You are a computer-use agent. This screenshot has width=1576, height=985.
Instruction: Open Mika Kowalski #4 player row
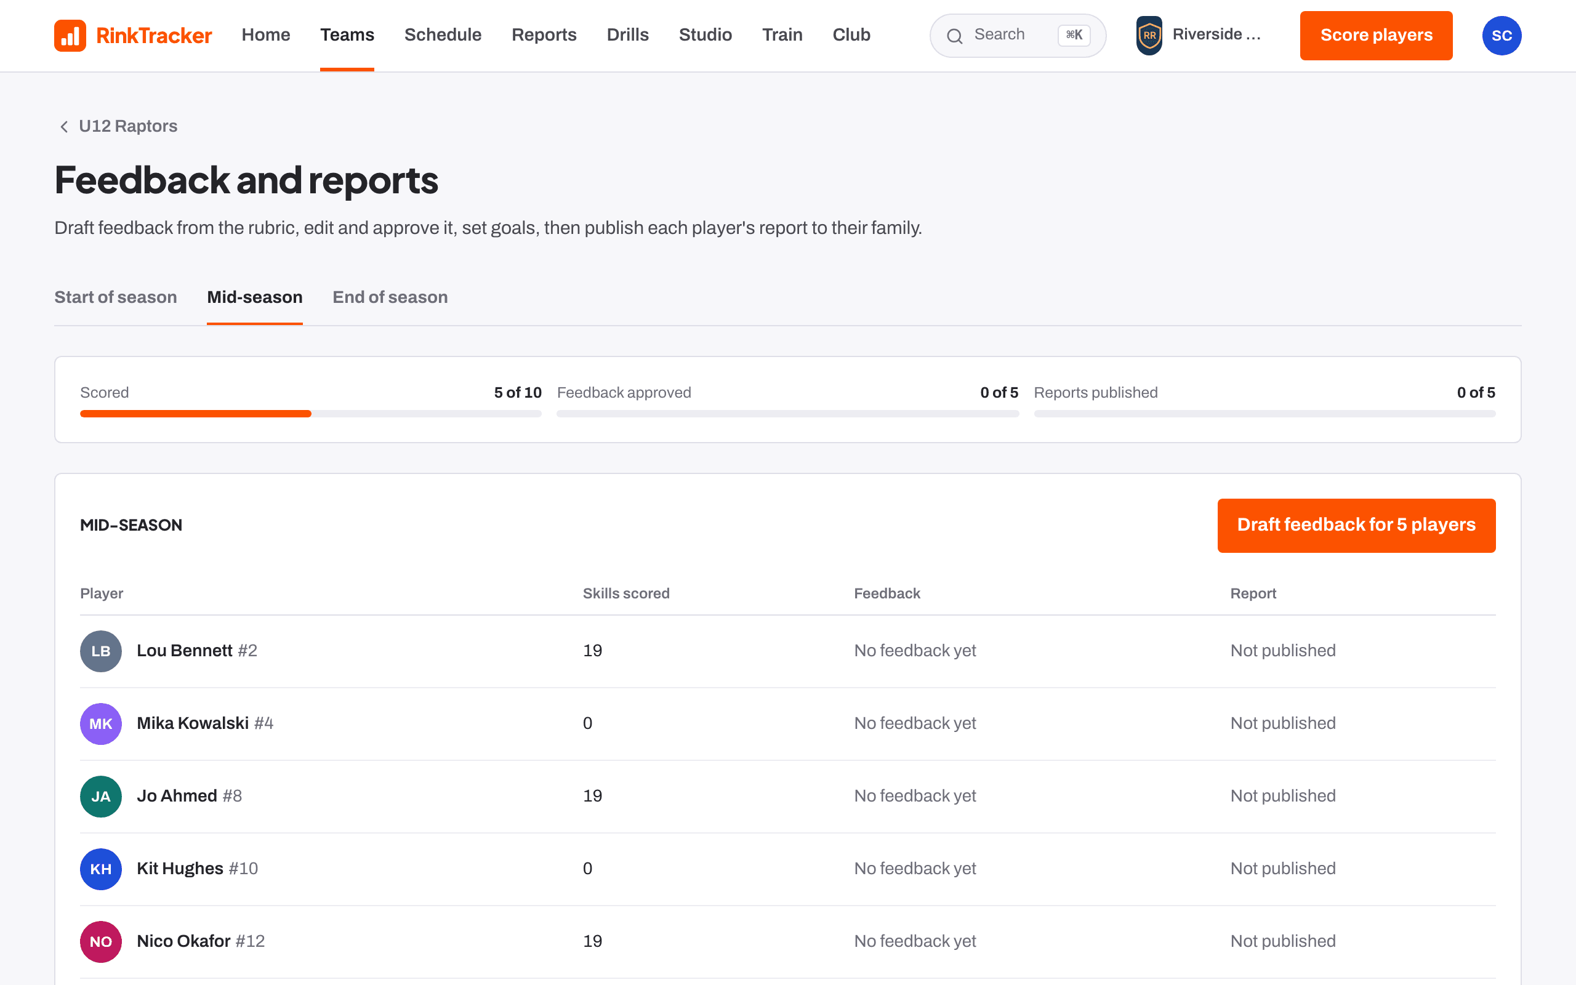coord(788,723)
